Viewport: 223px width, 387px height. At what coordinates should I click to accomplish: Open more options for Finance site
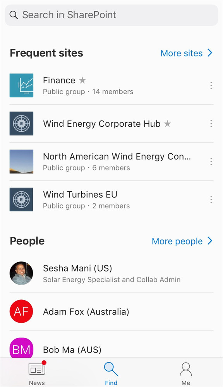point(211,85)
